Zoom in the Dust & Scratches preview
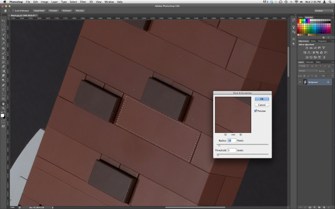Screen dimensions: 335x209 [x=241, y=135]
